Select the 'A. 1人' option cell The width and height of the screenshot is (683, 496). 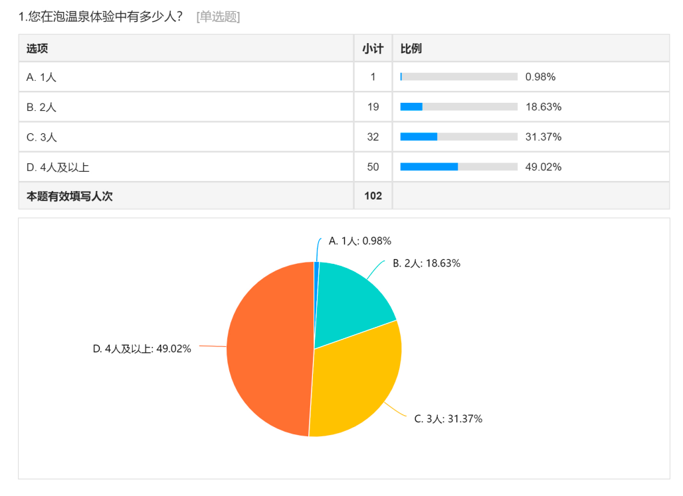(41, 77)
